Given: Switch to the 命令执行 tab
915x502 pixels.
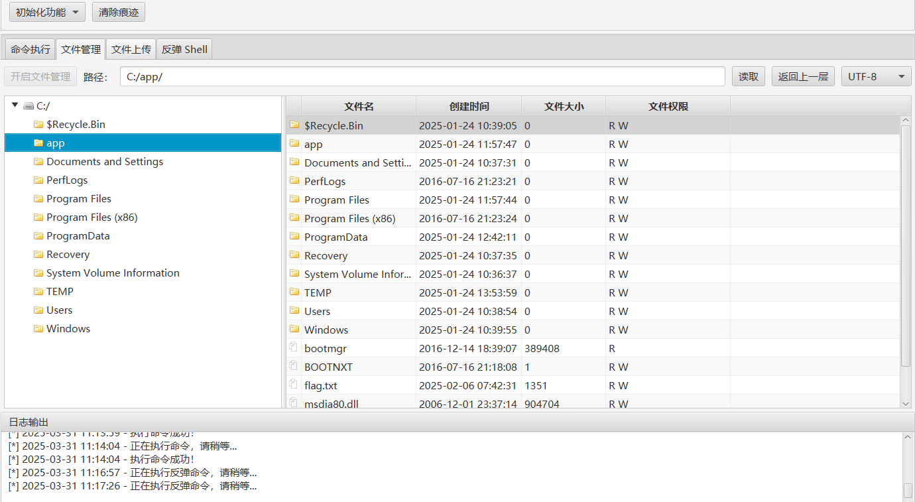Looking at the screenshot, I should tap(30, 49).
